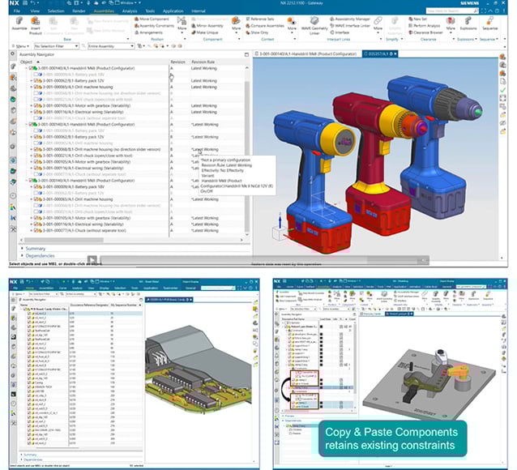Viewport: 517px width, 470px height.
Task: Uncheck the active Battery pack 18V component
Action: click(x=36, y=187)
